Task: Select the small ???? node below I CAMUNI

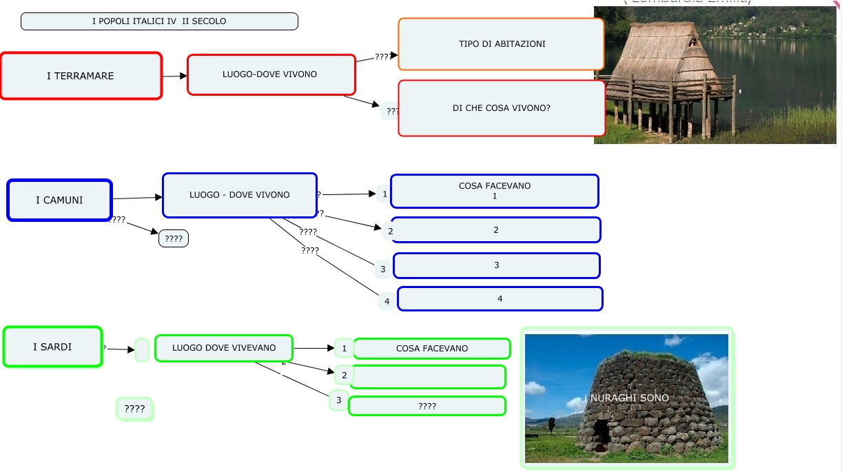Action: click(174, 239)
